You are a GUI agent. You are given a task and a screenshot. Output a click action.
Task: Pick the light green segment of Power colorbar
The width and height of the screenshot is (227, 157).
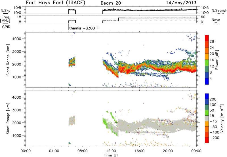[207, 63]
